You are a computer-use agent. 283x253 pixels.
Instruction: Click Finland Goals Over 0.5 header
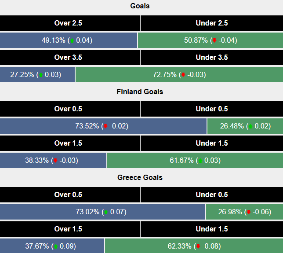point(68,109)
